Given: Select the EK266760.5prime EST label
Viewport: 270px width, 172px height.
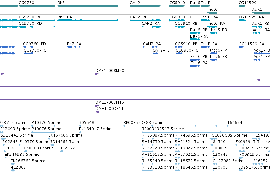Looking at the screenshot, I should coord(28,161).
